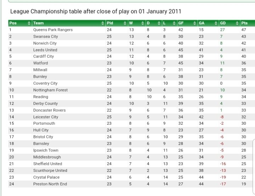Select the Preston North End row

[x=131, y=184]
